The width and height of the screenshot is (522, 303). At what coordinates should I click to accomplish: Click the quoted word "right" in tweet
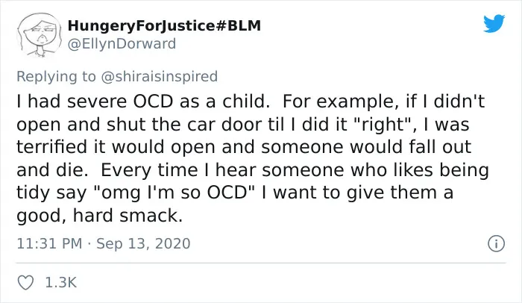coord(383,125)
